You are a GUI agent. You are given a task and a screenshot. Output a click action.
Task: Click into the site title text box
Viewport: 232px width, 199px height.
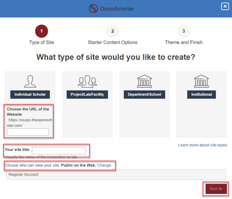tap(59, 151)
